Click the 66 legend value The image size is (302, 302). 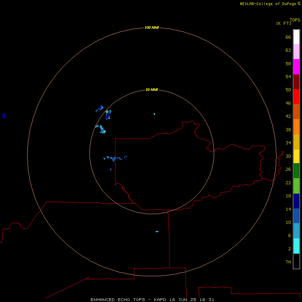coord(288,37)
